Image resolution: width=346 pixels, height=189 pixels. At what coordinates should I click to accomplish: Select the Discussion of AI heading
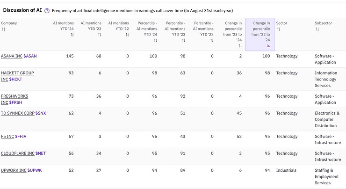pos(23,10)
